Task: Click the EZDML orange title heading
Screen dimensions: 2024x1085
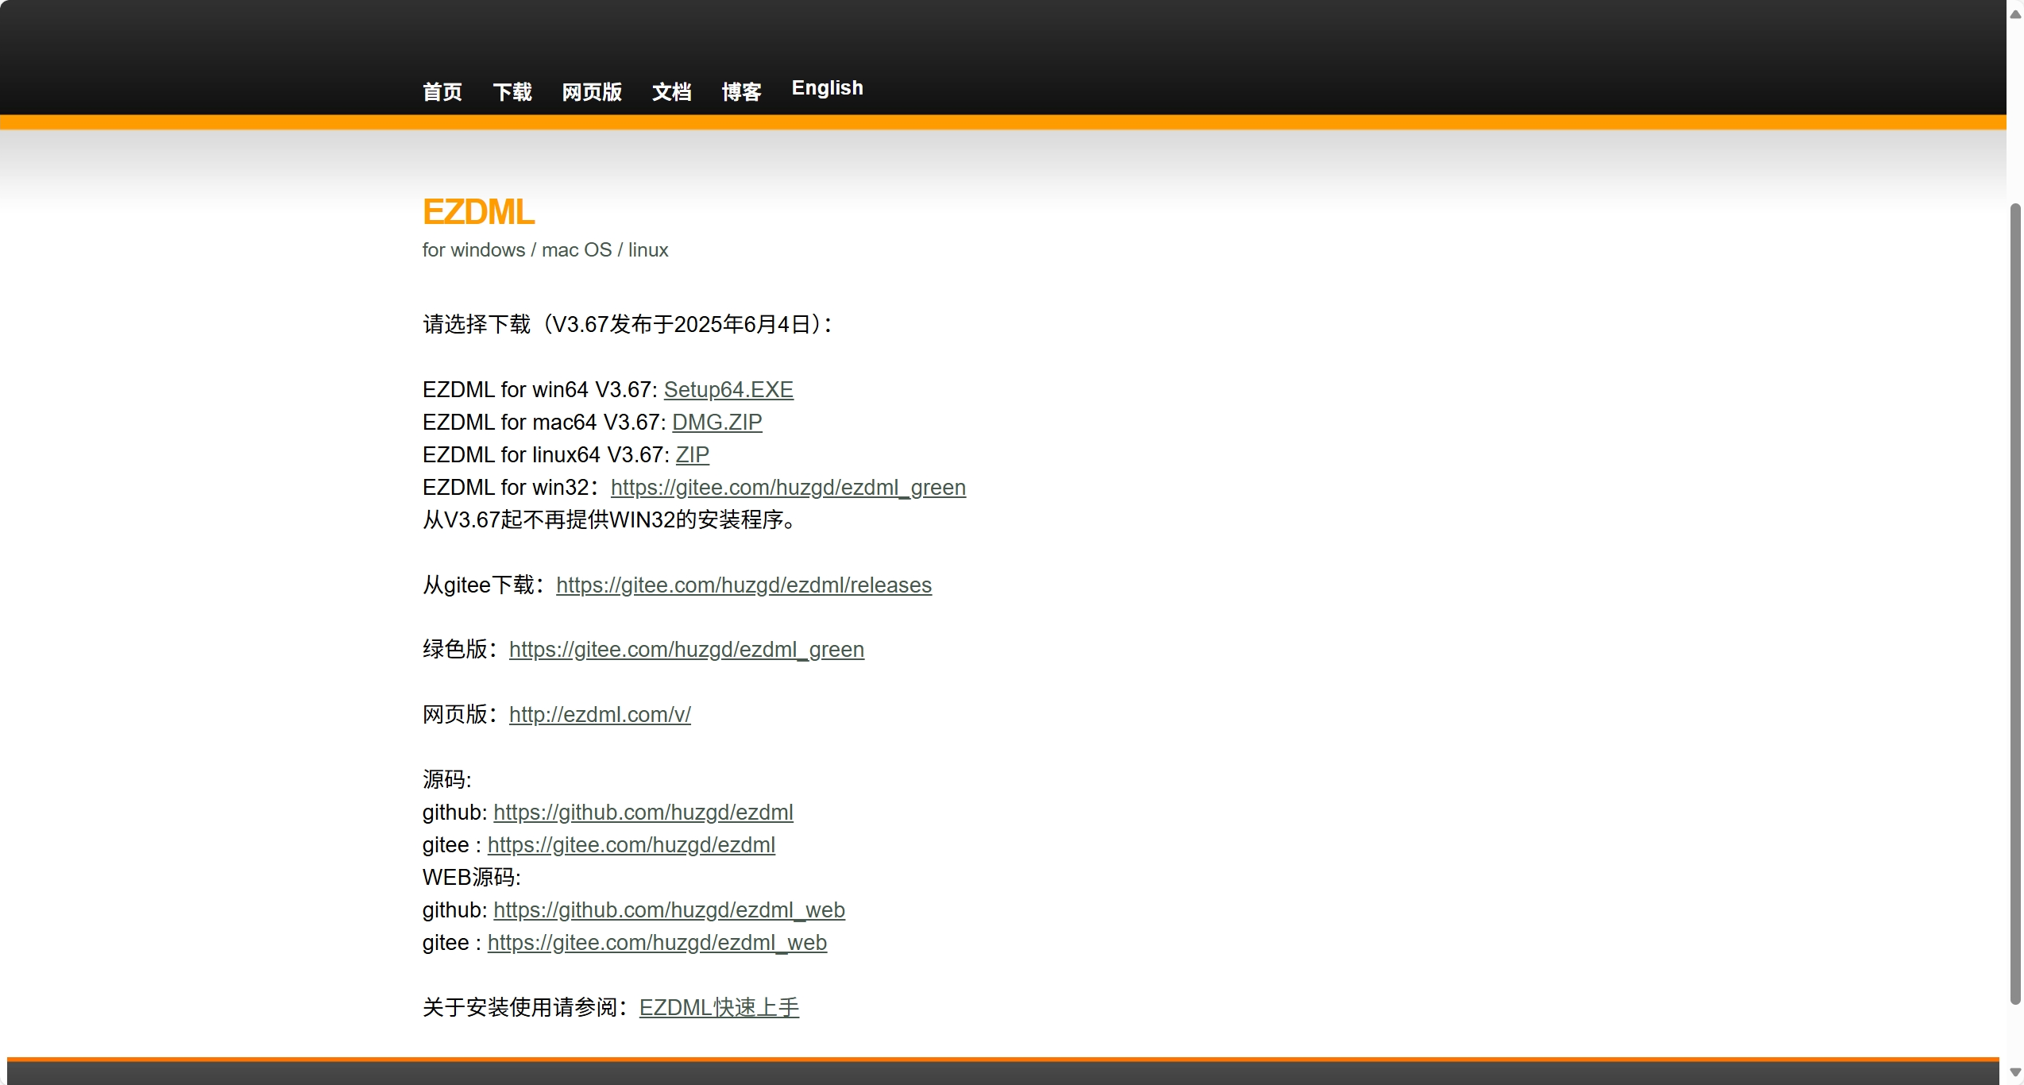Action: point(478,212)
